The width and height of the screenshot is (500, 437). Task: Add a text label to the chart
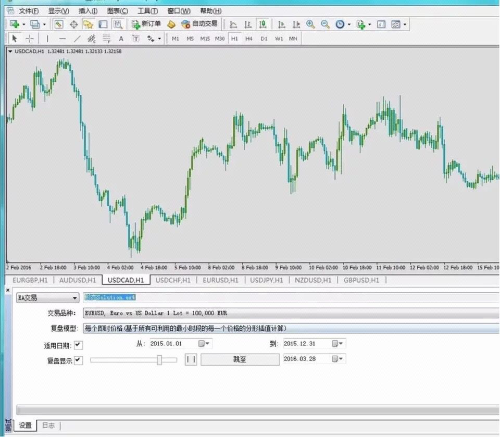pos(135,39)
